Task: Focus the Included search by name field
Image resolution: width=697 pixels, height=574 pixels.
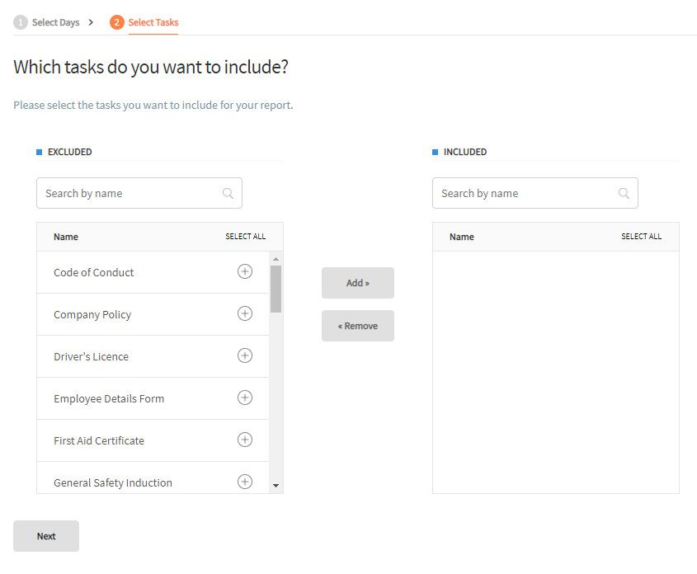Action: (535, 193)
